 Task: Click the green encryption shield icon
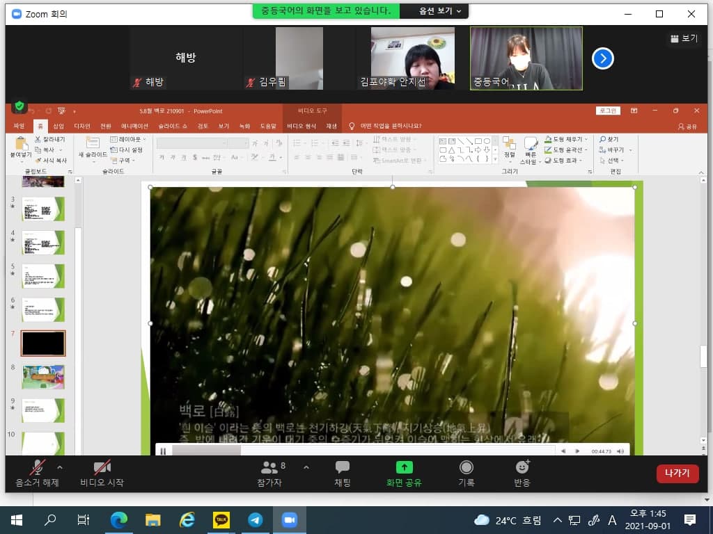(x=19, y=106)
